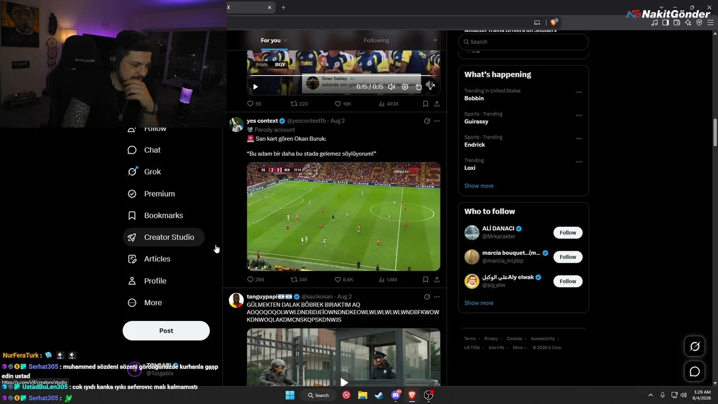
Task: Follow marcia bouquet
Action: [568, 257]
